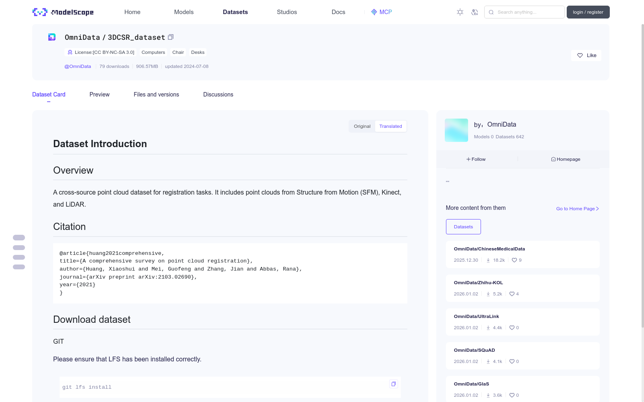
Task: Click the OmniData profile thumbnail
Action: pos(456,130)
